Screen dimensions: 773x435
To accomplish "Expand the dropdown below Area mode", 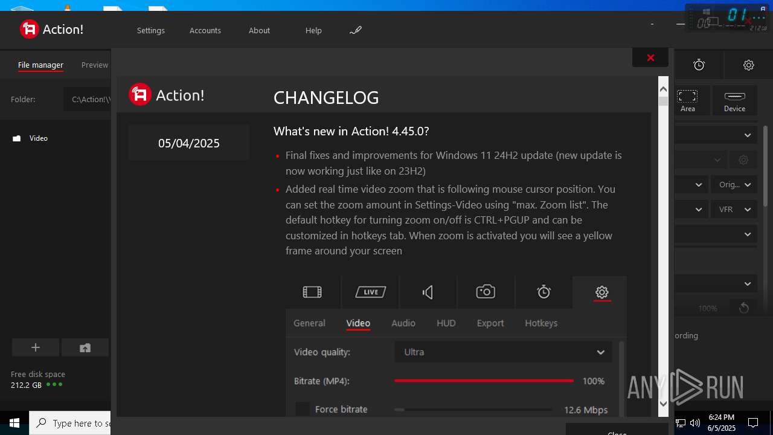I will 715,135.
